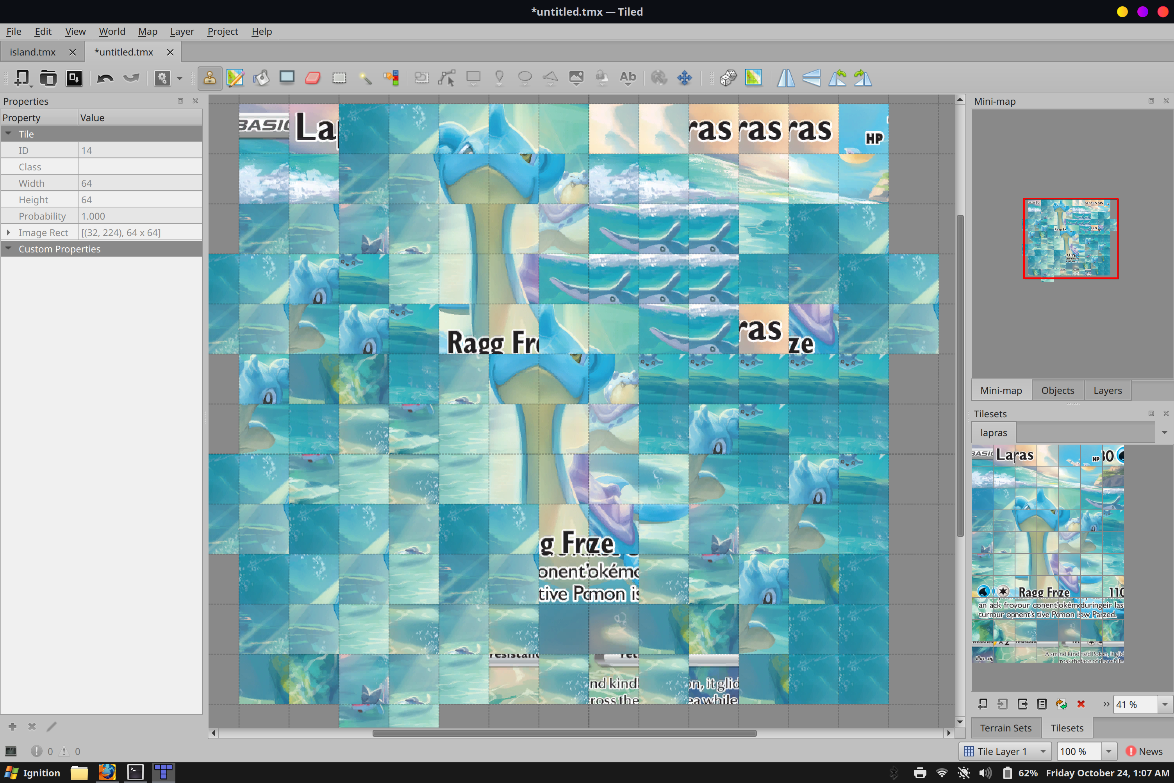
Task: Open the Map menu
Action: click(x=147, y=32)
